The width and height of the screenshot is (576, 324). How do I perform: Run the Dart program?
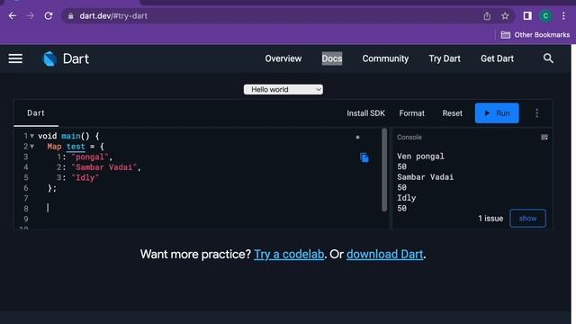pos(497,113)
